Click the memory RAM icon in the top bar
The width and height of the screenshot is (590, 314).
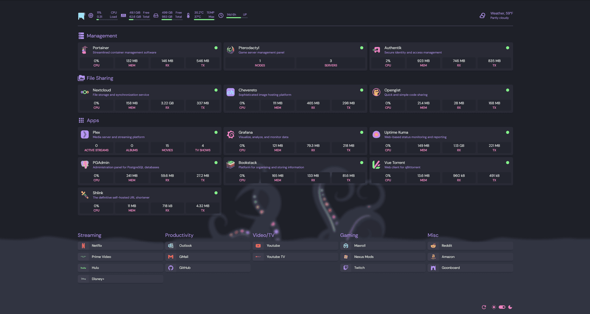123,15
